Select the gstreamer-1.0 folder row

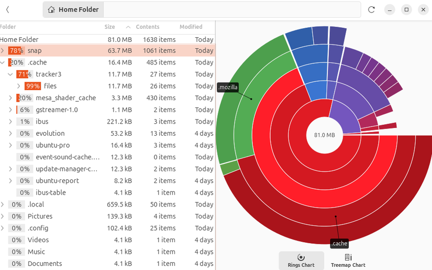pos(57,110)
